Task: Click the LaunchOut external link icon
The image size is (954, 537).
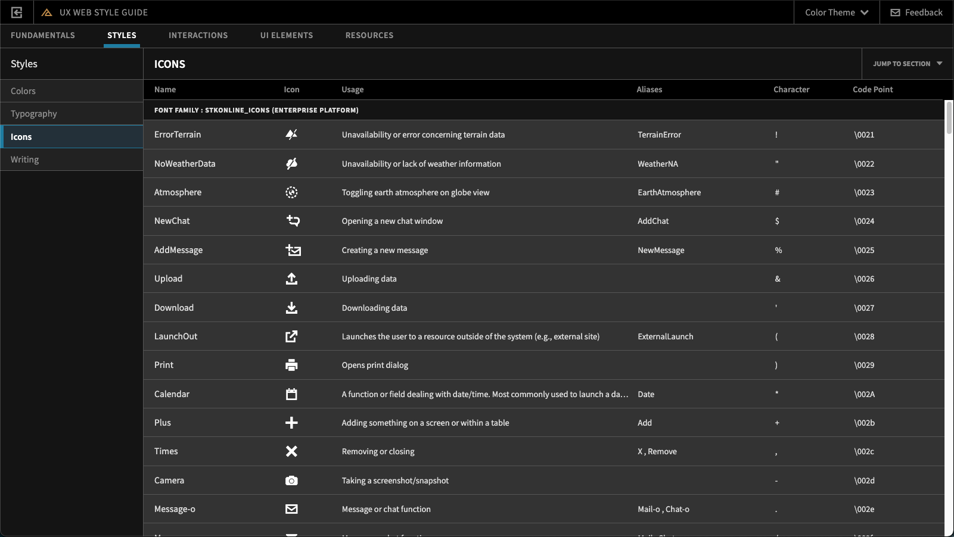Action: tap(291, 336)
